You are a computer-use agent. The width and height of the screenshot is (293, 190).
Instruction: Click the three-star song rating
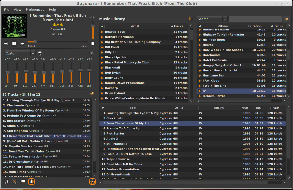(58, 25)
